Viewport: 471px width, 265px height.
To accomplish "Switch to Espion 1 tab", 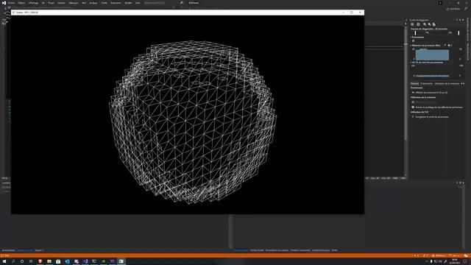I will click(39, 250).
